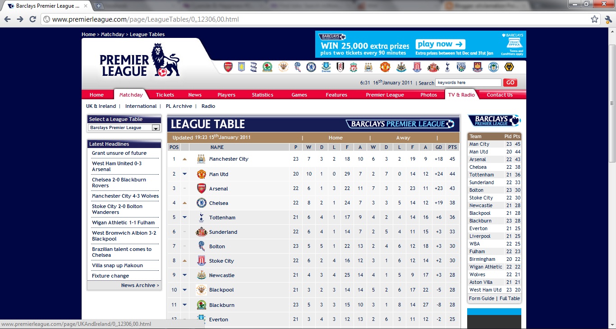Viewport: 616px width, 329px height.
Task: Open the Form Guide link in sidebar
Action: click(482, 298)
